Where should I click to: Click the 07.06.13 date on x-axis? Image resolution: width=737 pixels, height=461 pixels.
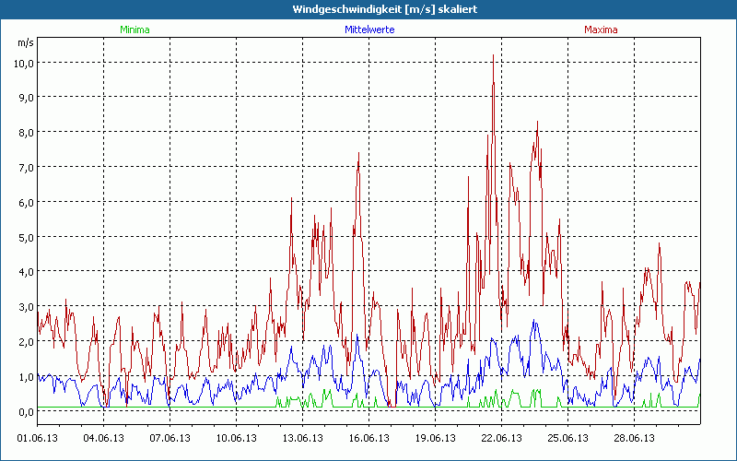click(x=170, y=438)
